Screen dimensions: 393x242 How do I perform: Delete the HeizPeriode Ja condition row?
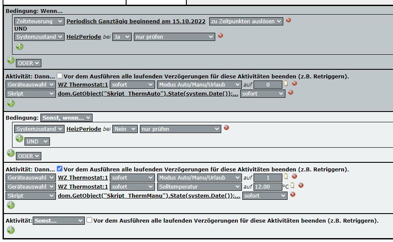pyautogui.click(x=220, y=36)
